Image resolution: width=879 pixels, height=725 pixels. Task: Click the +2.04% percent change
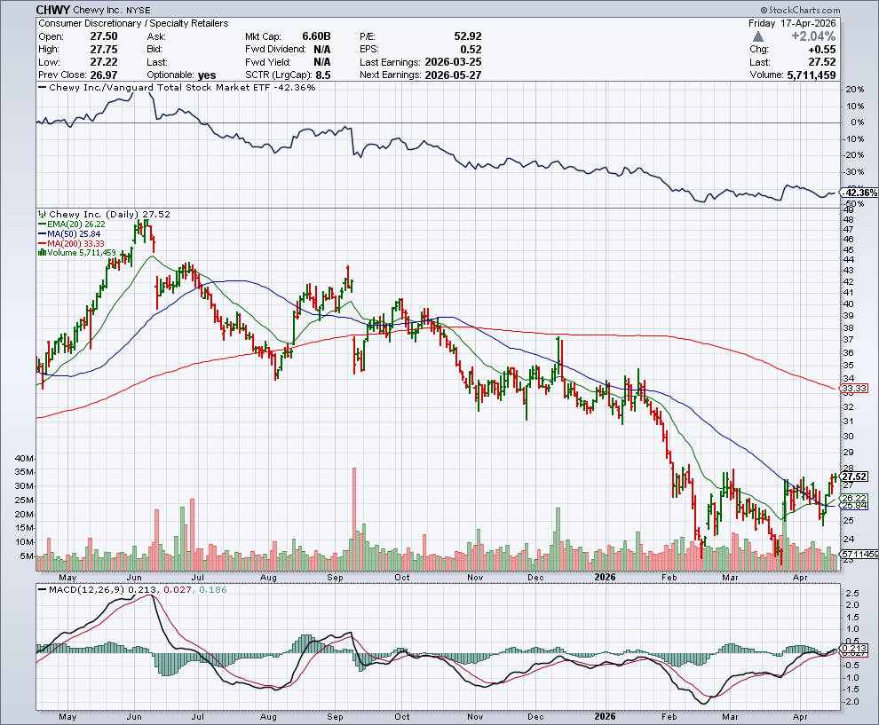(x=813, y=36)
